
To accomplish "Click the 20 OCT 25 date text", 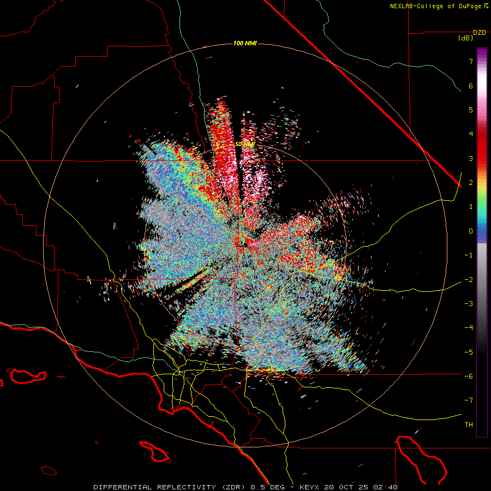I will coord(348,487).
